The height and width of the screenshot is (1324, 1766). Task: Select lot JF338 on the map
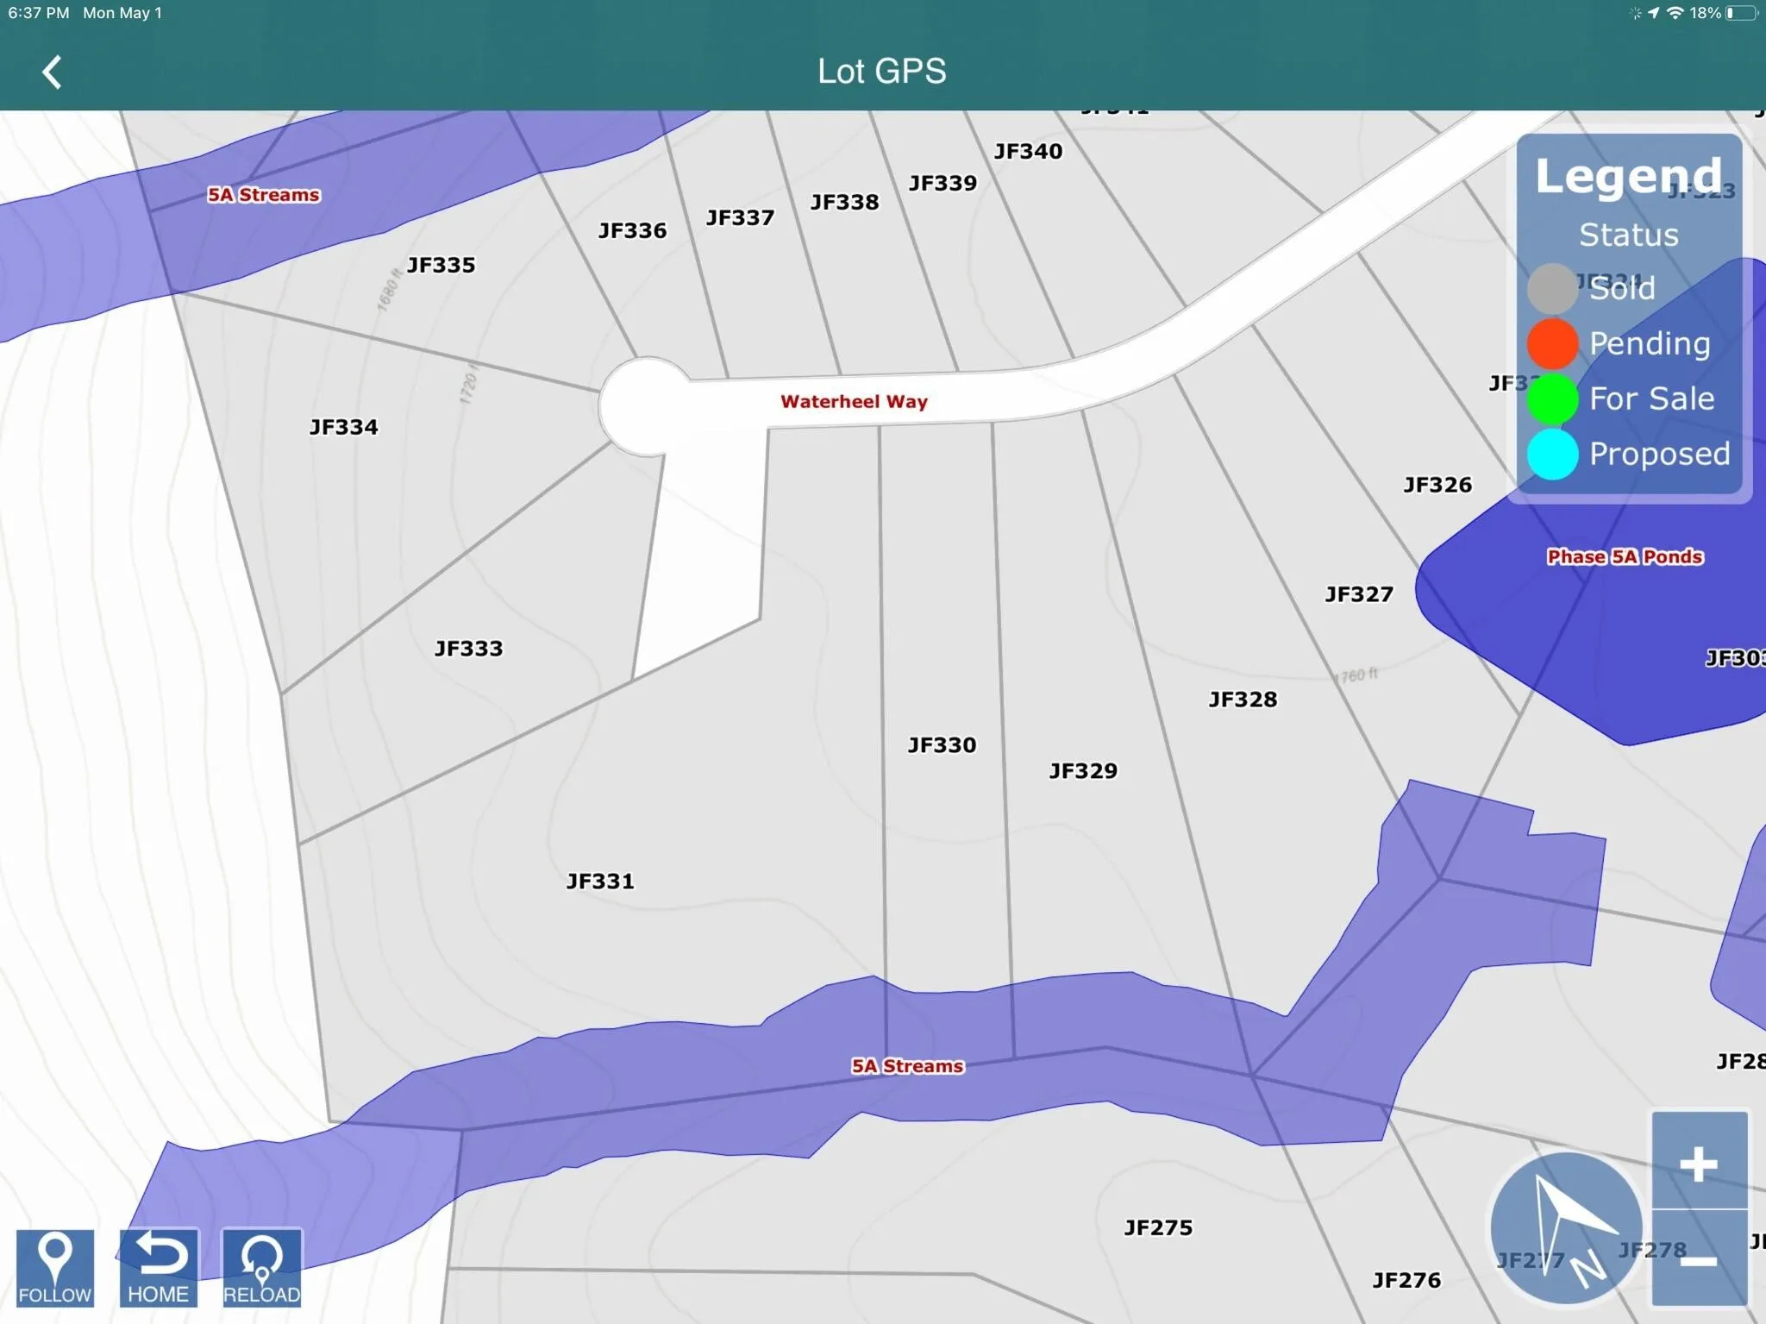pos(844,201)
